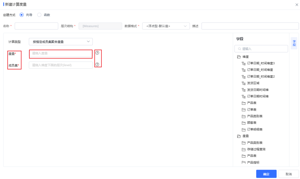Click the hierarchy icon of 订单日期_时间维度

point(244,70)
